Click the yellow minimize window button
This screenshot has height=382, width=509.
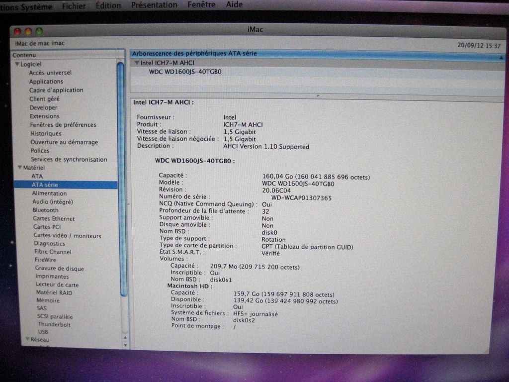click(x=28, y=31)
